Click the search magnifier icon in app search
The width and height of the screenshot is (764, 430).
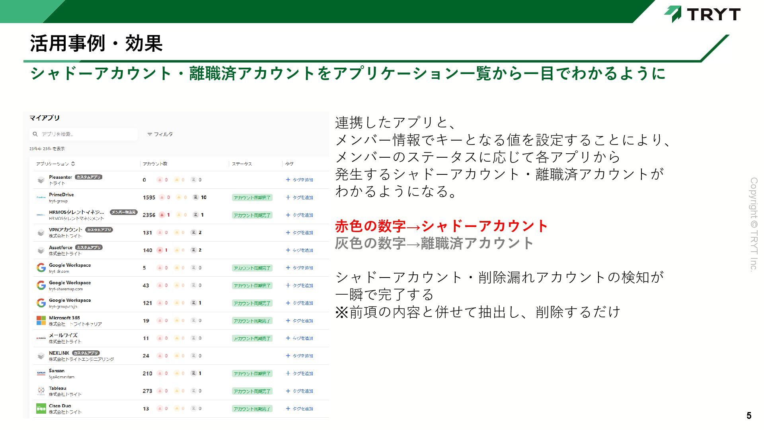tap(35, 134)
